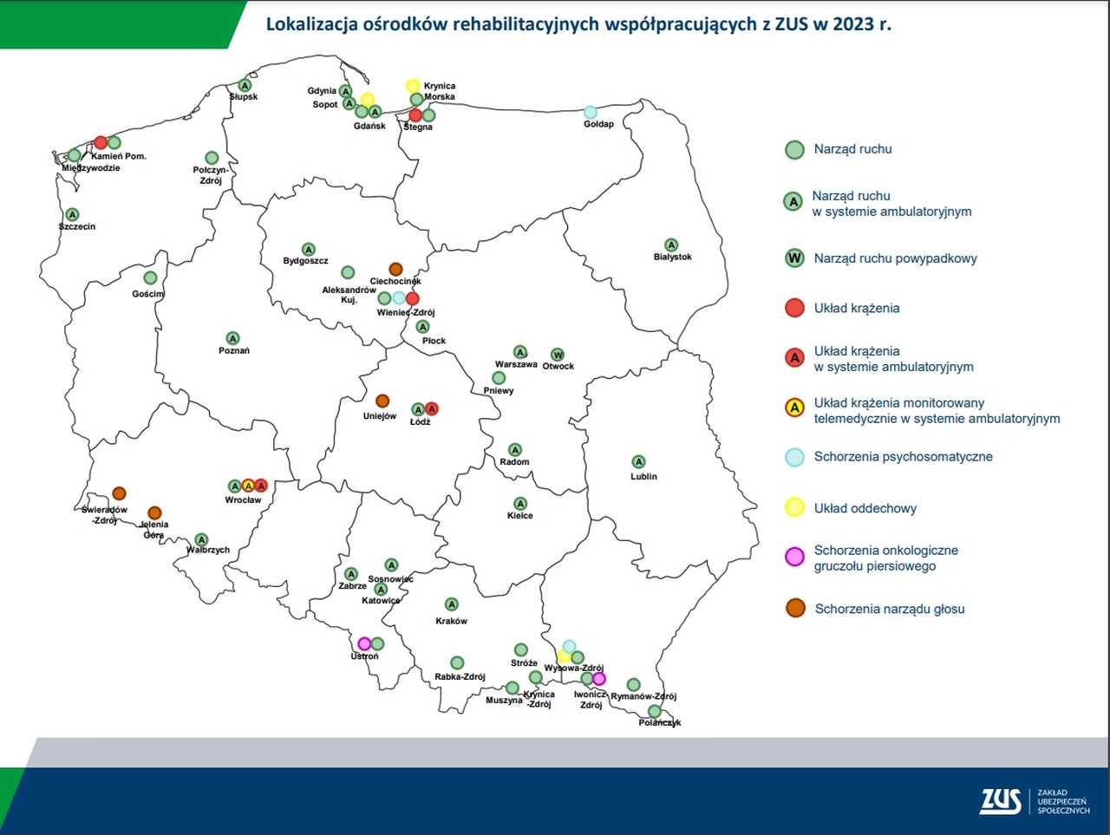Click the magenta Iwonicz-Zdrój marker
Viewport: 1110px width, 835px height.
tap(599, 678)
